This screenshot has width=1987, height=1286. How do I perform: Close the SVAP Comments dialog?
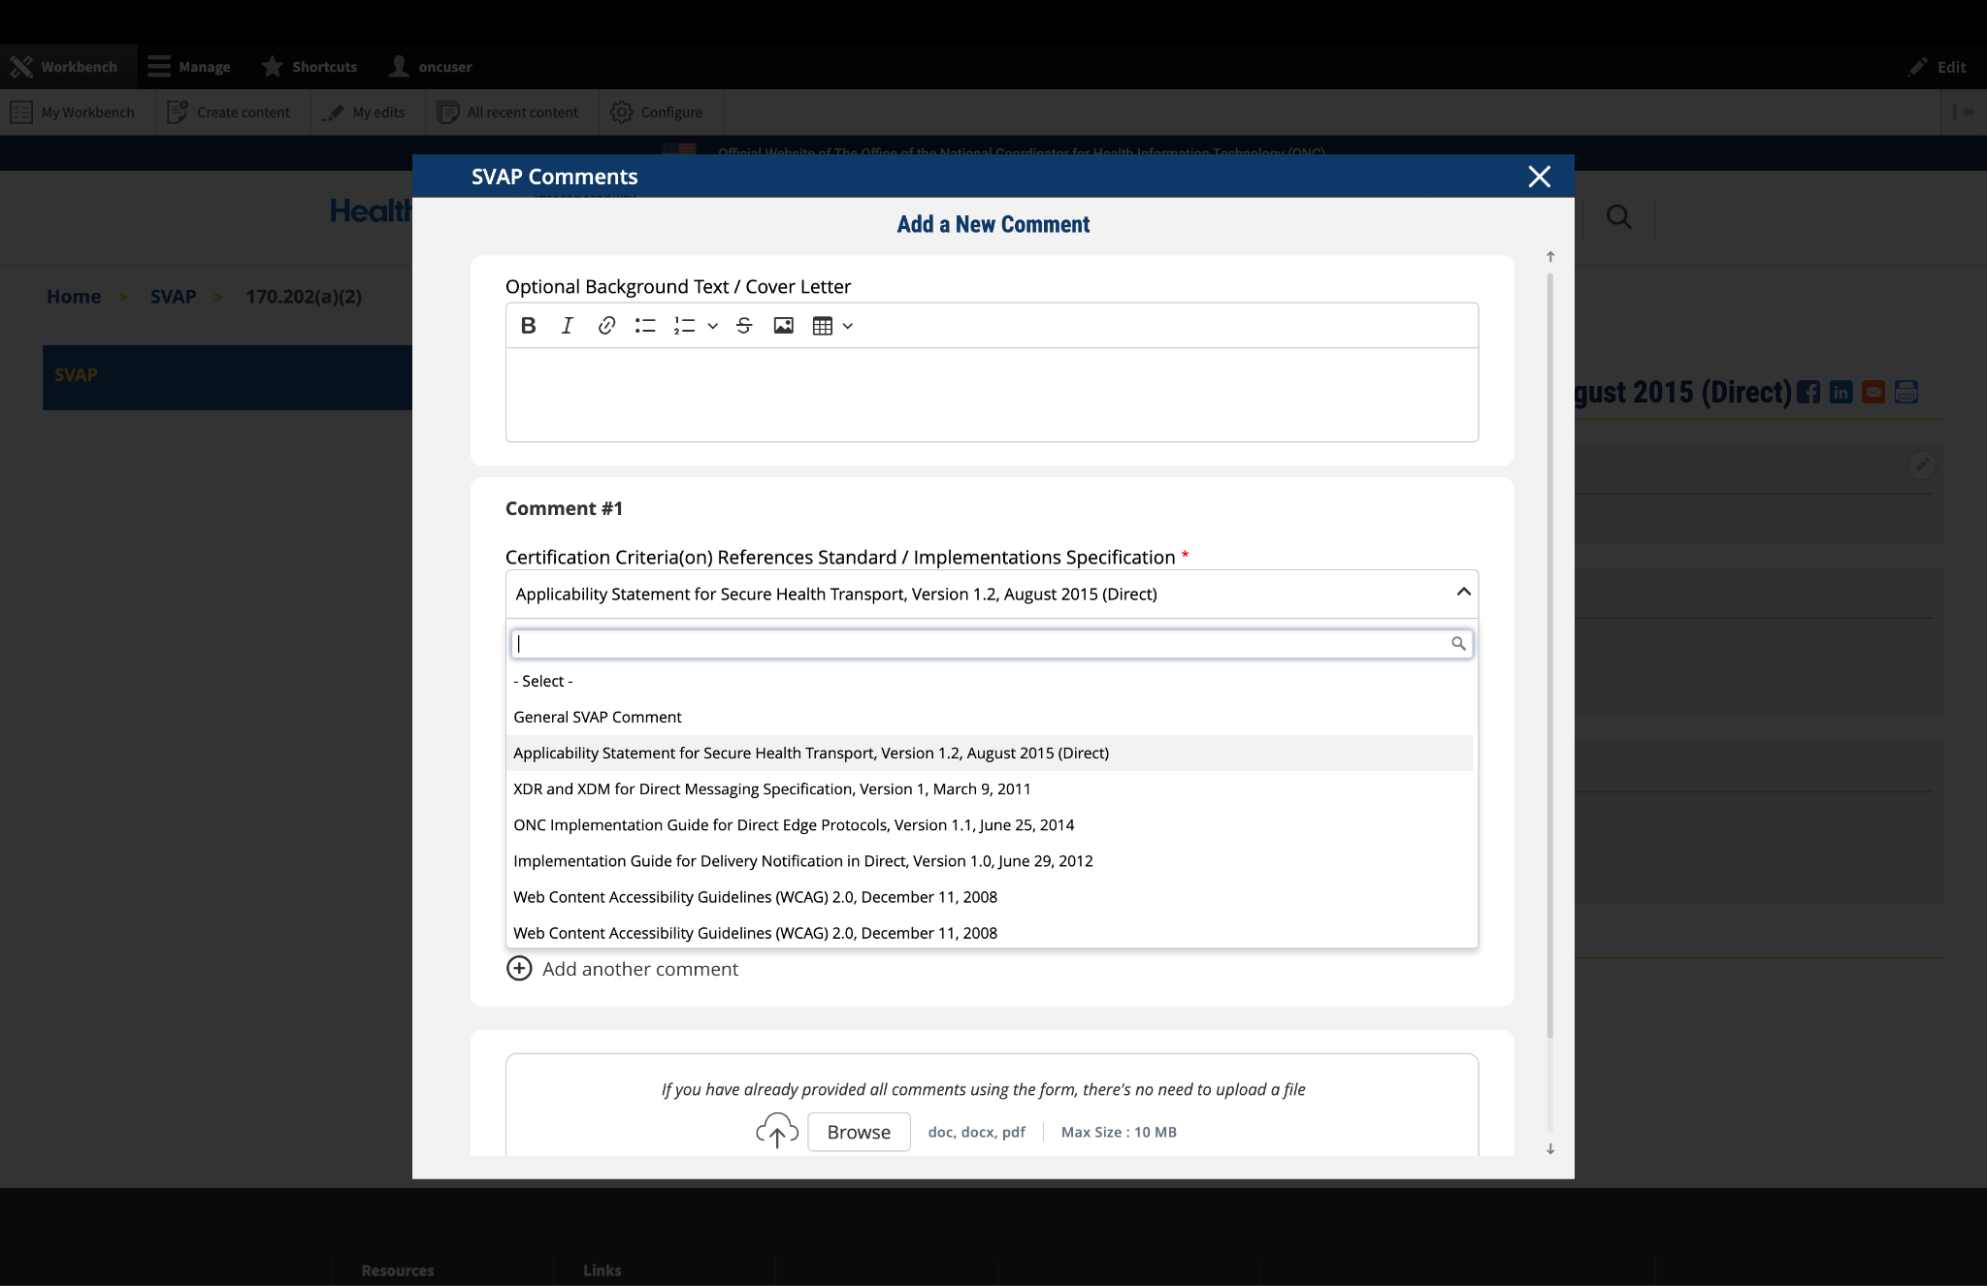click(1539, 177)
